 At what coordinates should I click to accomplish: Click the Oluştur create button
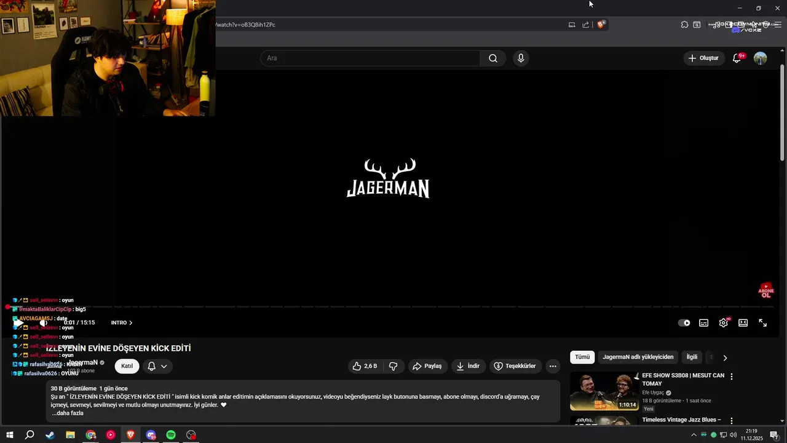point(703,58)
